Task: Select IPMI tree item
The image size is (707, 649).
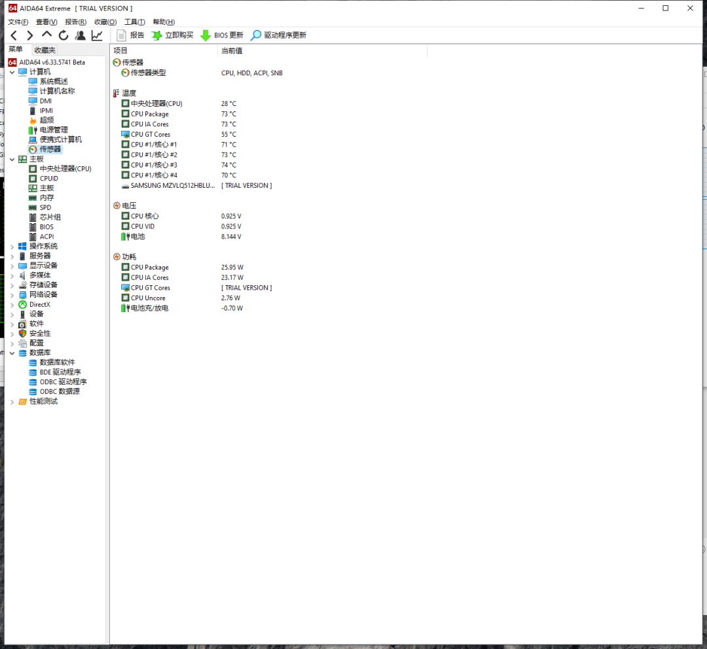Action: 46,111
